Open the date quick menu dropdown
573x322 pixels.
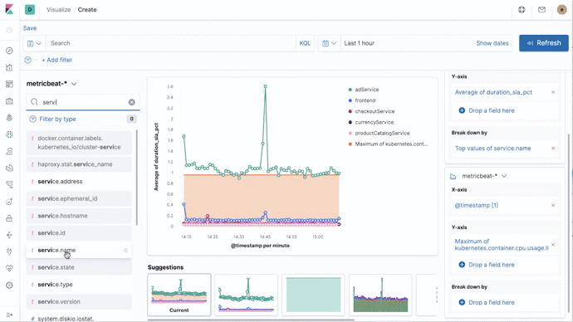[329, 43]
